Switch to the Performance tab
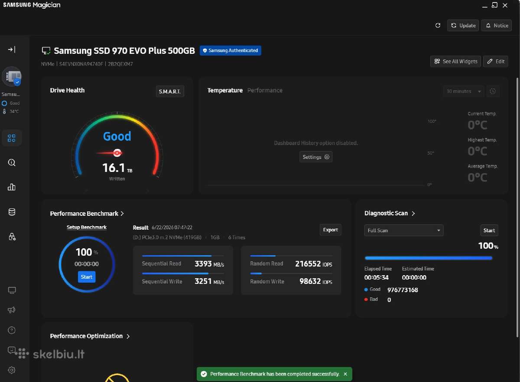 [265, 90]
